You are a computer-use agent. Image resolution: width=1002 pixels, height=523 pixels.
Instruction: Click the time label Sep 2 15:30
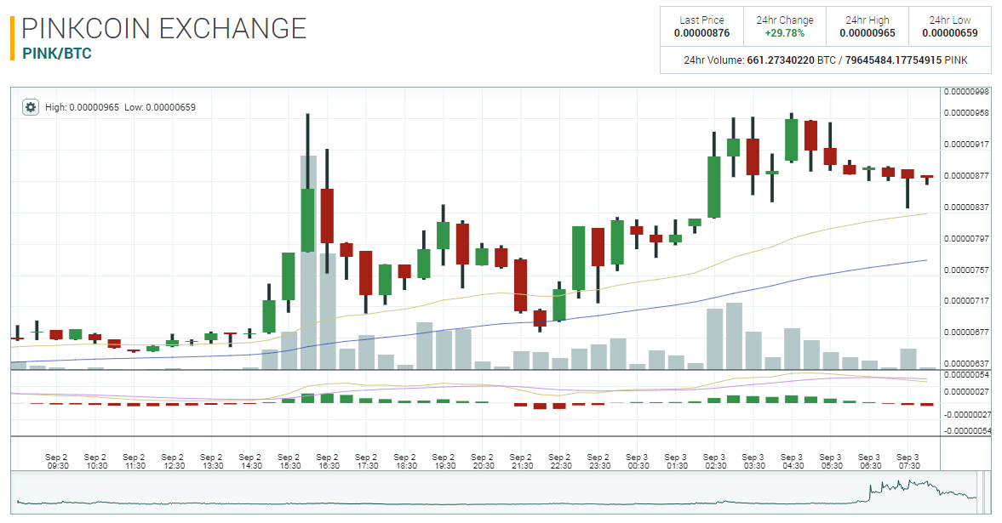pyautogui.click(x=289, y=461)
